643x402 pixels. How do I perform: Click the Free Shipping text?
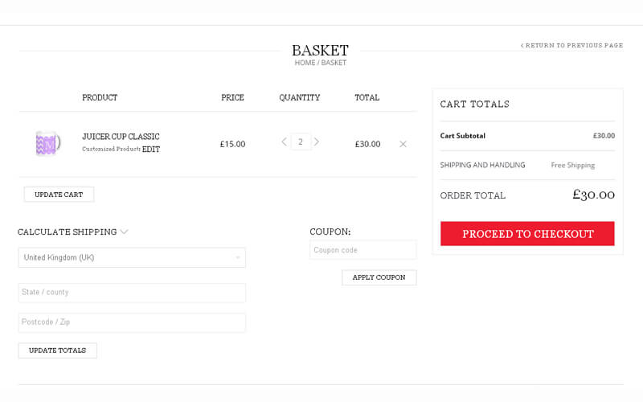[573, 165]
